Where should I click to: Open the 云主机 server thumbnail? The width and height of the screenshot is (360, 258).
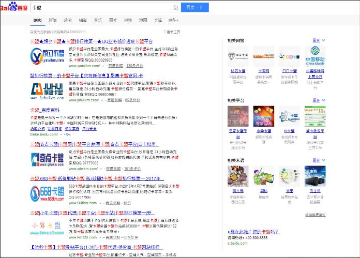point(315,176)
